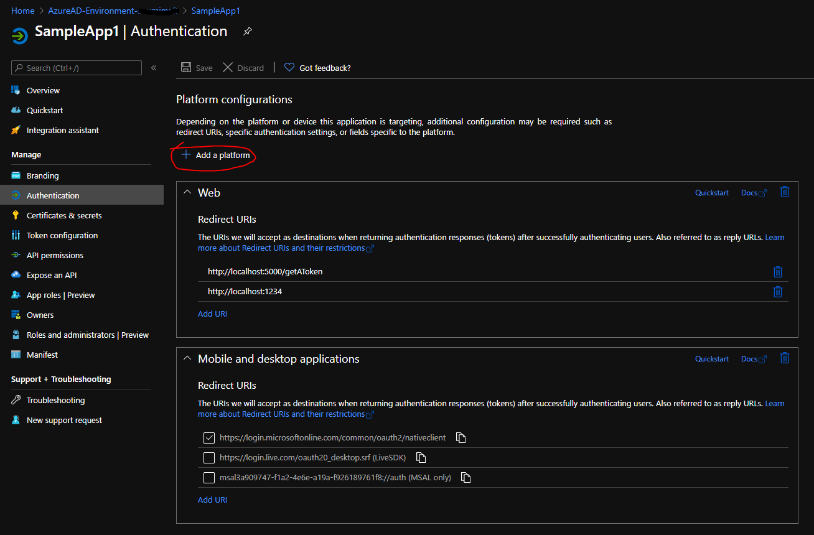This screenshot has width=814, height=535.
Task: Go to SampleApp1 breadcrumb
Action: click(x=215, y=11)
